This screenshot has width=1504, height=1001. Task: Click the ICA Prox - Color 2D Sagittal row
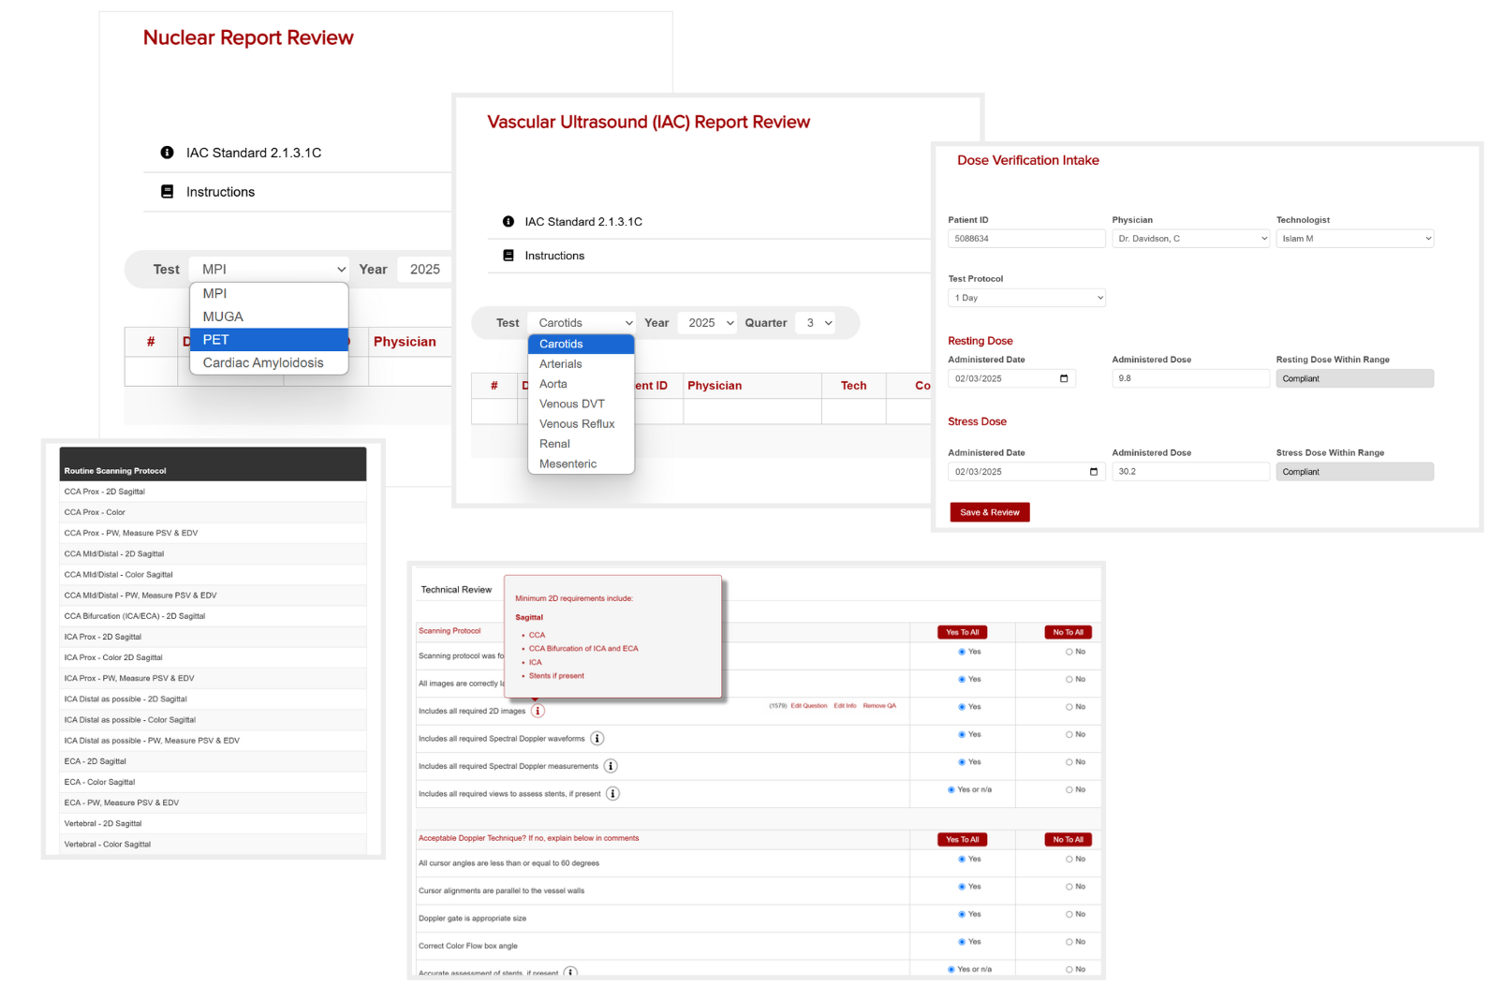coord(214,657)
